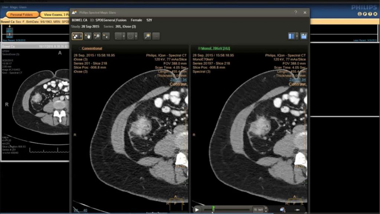The image size is (380, 214).
Task: Expand the circular ROI tool dropdown
Action: pos(136,36)
